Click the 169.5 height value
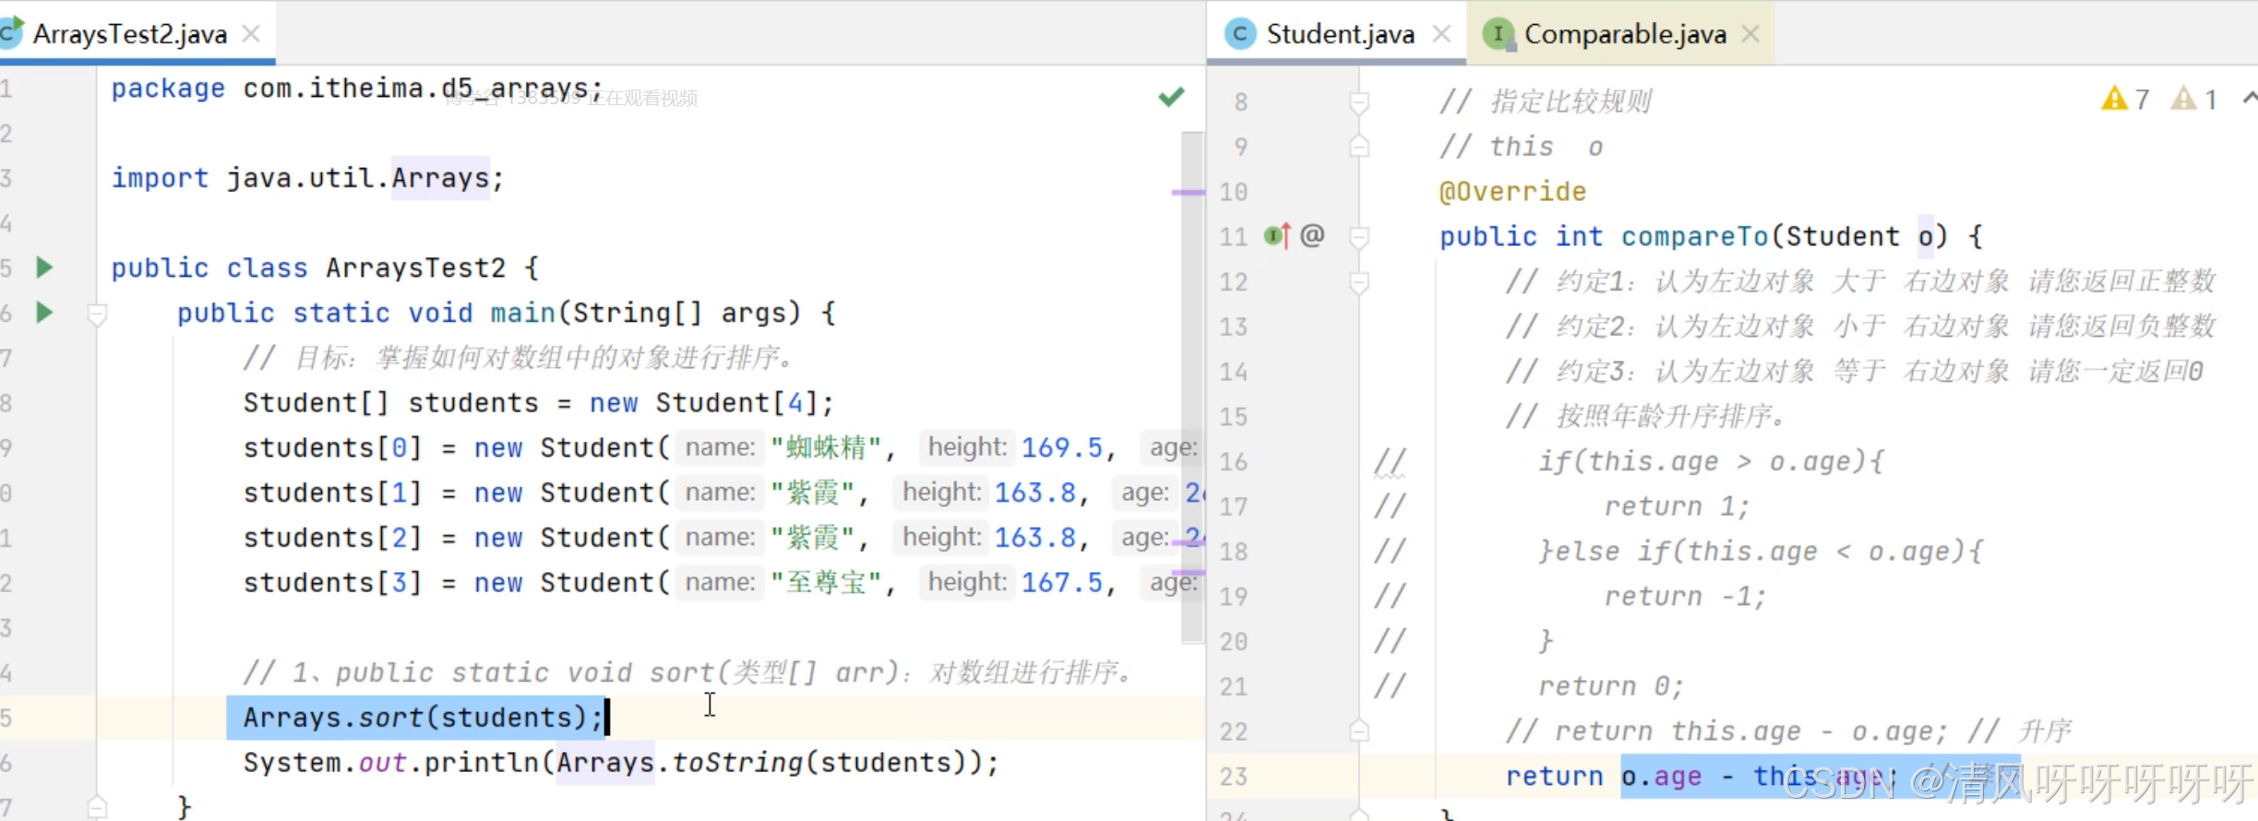 (1061, 447)
